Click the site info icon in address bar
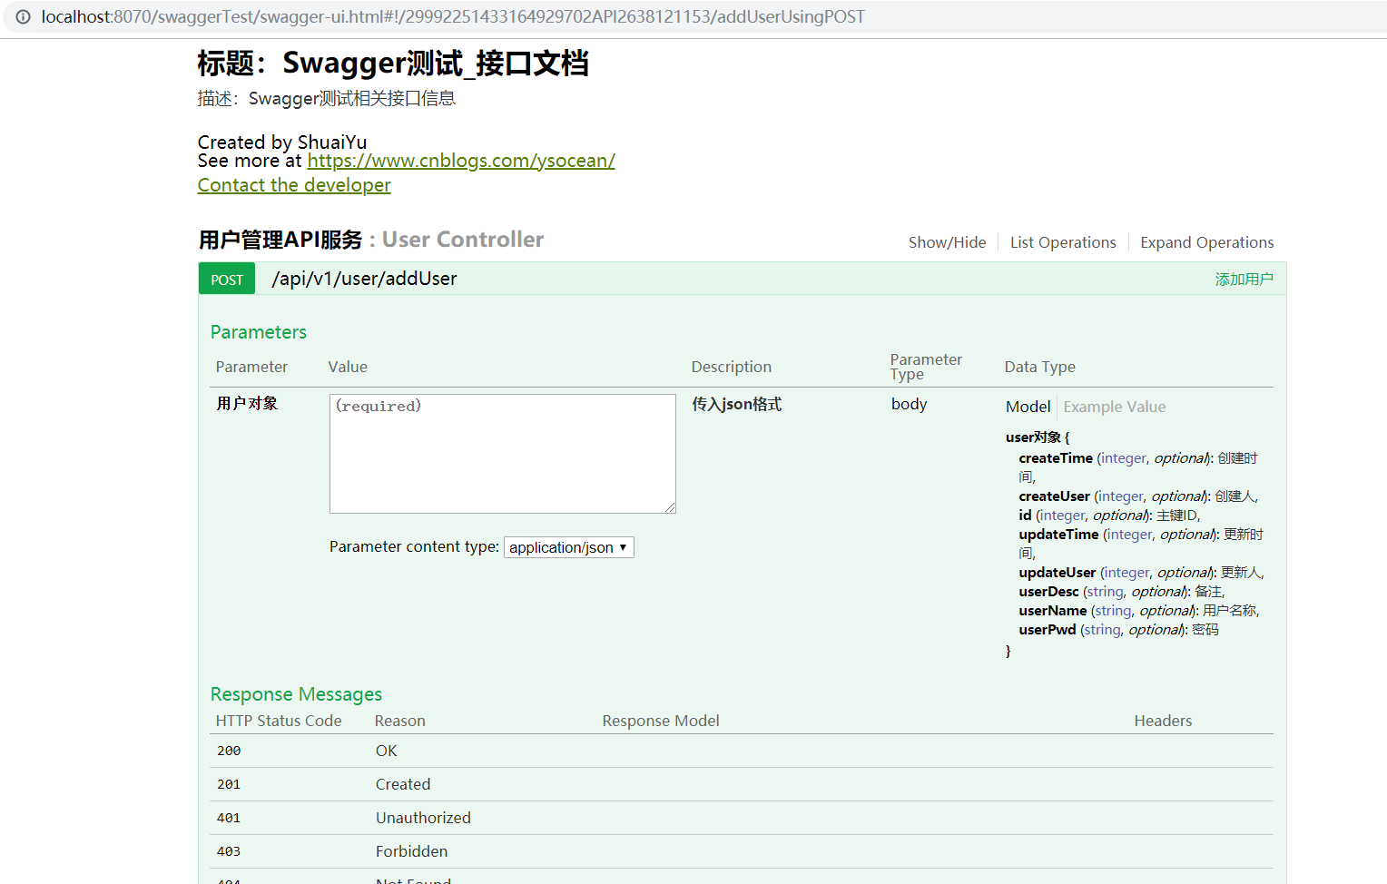1387x884 pixels. pyautogui.click(x=24, y=16)
